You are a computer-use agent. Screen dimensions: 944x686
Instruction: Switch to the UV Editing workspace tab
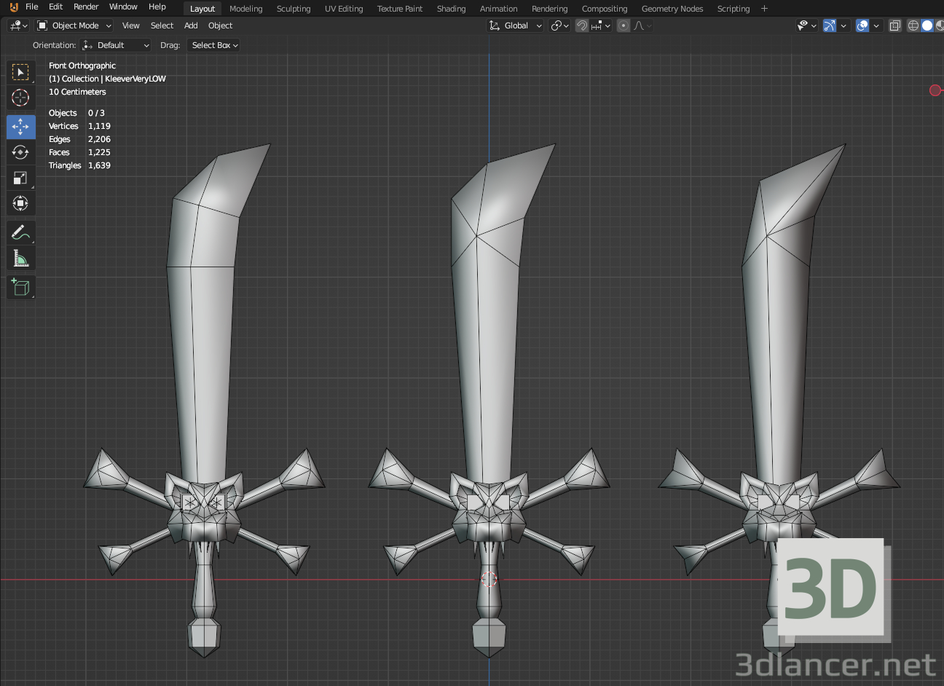pyautogui.click(x=343, y=9)
